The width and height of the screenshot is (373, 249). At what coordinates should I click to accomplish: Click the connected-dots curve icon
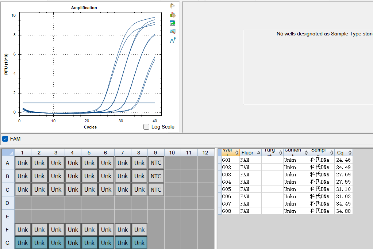173,40
